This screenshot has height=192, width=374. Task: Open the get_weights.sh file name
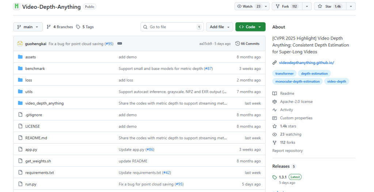(38, 161)
